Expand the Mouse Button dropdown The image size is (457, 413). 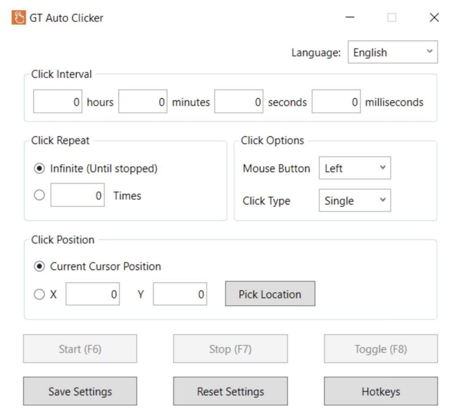(x=355, y=168)
